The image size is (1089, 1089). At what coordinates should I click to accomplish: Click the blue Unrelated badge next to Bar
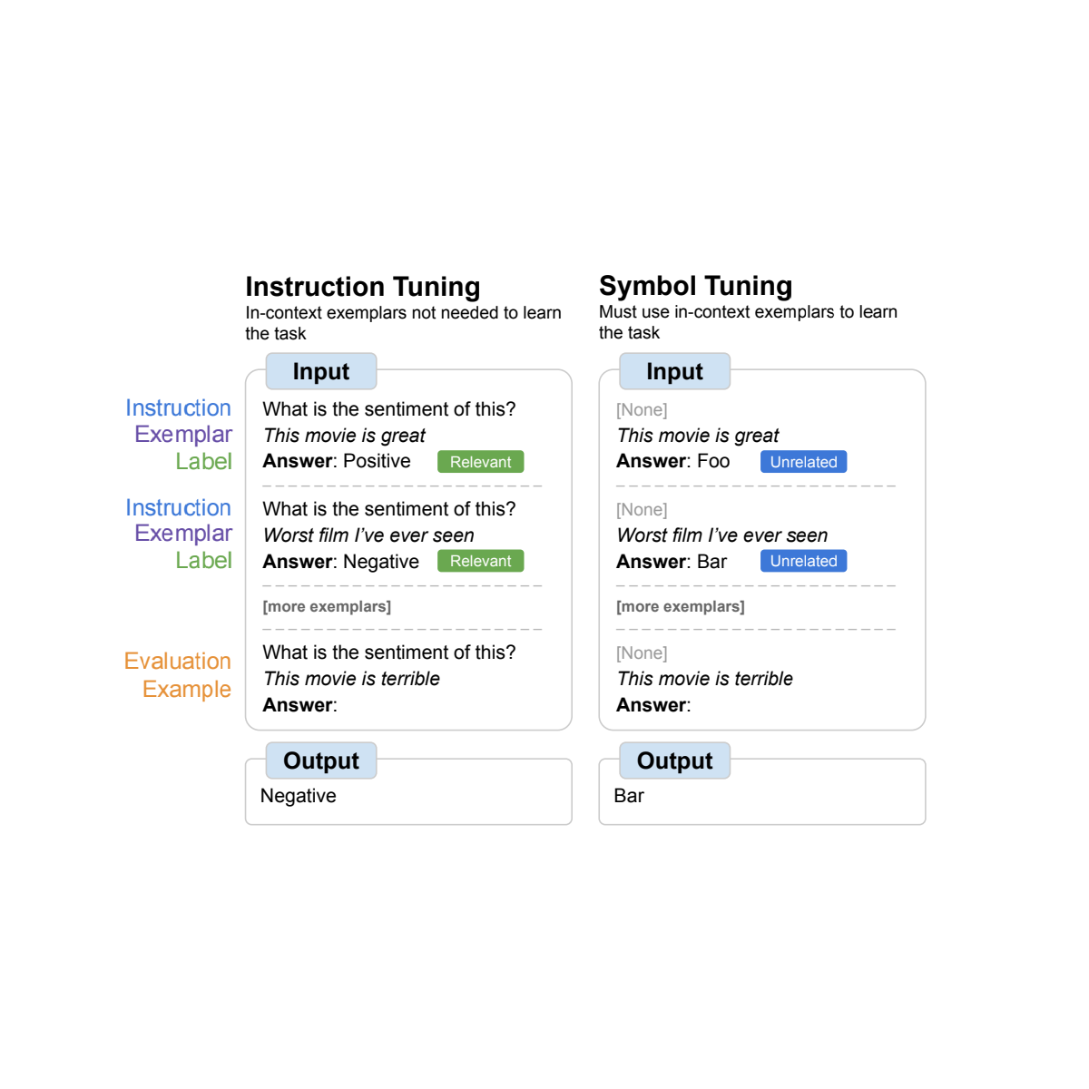(803, 561)
